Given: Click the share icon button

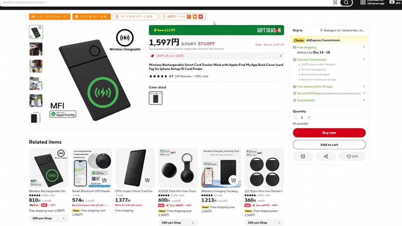Looking at the screenshot, I should (326, 156).
